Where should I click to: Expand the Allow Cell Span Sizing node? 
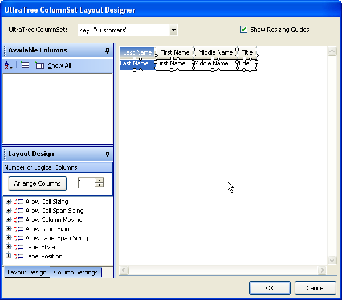point(8,211)
